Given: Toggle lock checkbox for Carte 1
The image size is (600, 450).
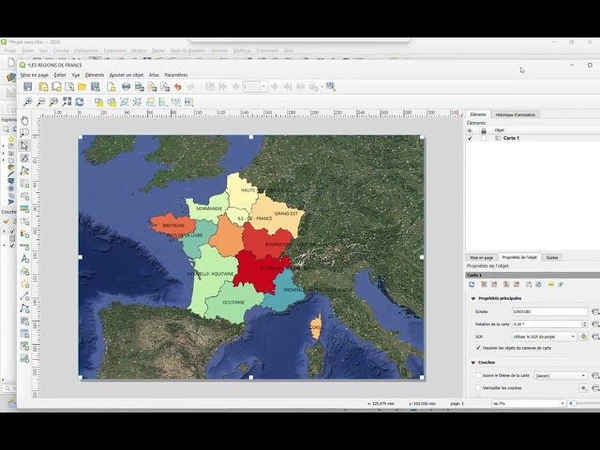Looking at the screenshot, I should pyautogui.click(x=484, y=138).
